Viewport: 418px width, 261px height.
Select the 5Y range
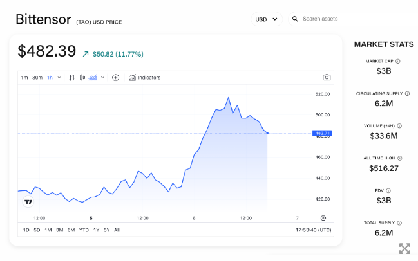coord(107,230)
